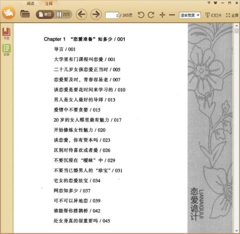
Task: Go to next page with right arrow
Action: 96,15
